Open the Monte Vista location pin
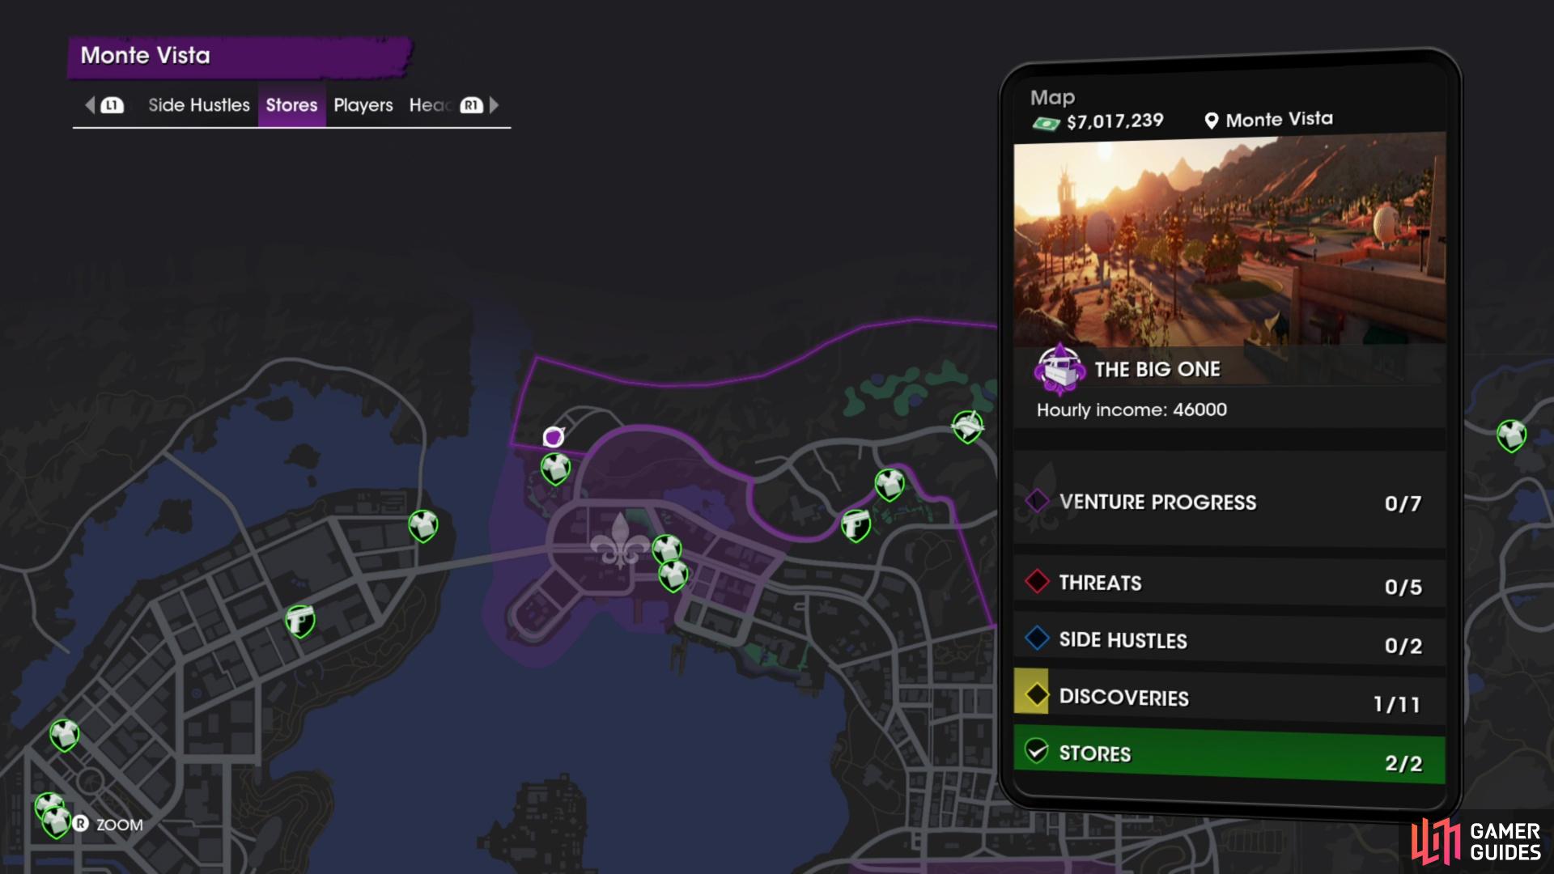 pos(1212,121)
